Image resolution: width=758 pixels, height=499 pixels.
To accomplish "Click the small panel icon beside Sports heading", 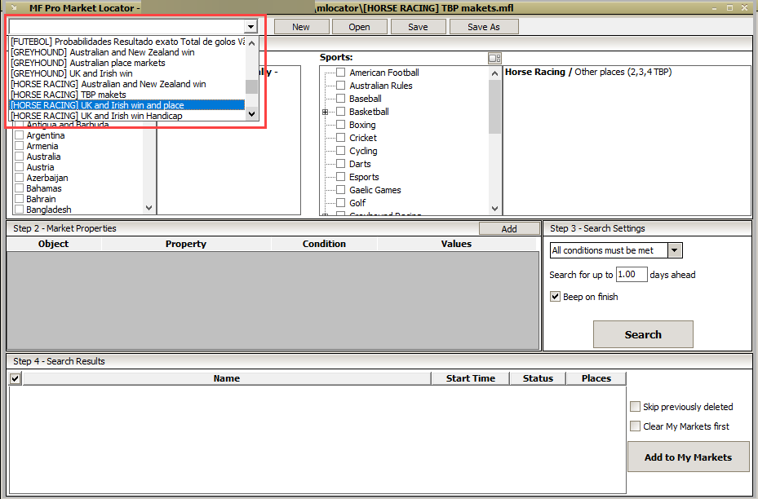I will point(494,58).
